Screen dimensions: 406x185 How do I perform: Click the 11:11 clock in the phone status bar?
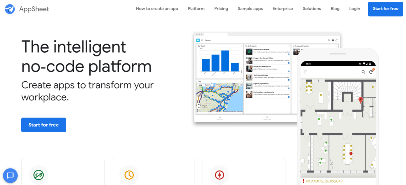[x=308, y=63]
